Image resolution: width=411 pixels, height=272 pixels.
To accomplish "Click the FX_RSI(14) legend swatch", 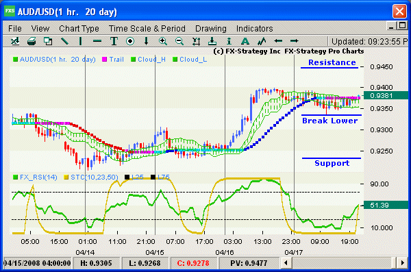I will (16, 177).
